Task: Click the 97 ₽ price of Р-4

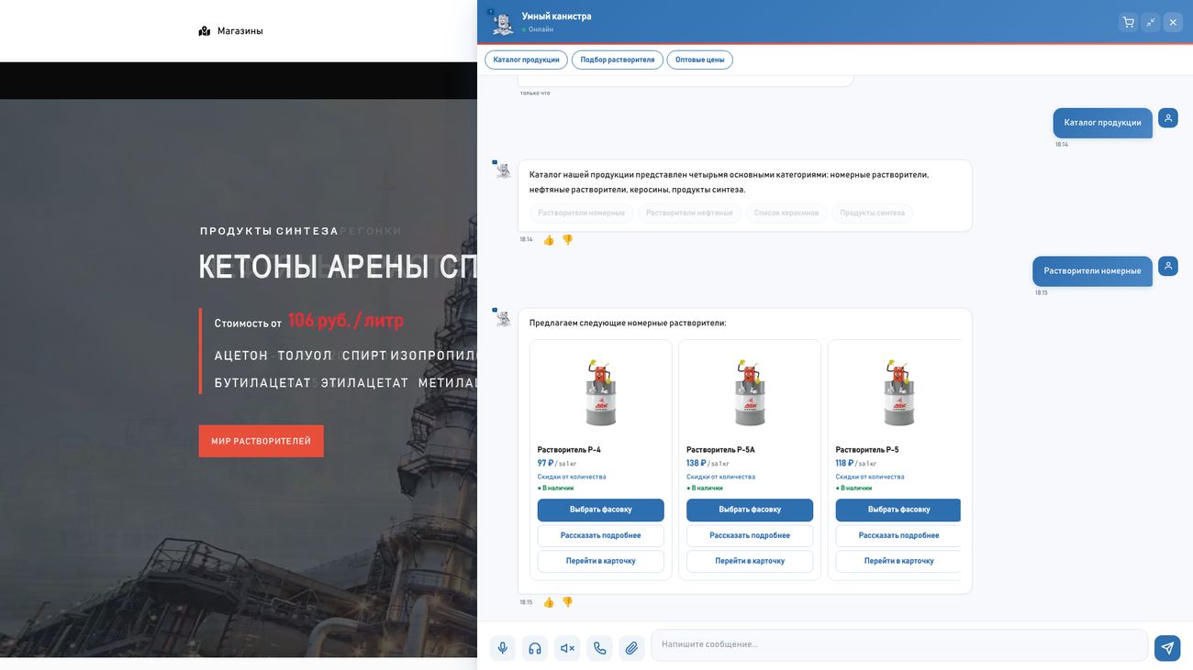Action: click(545, 464)
